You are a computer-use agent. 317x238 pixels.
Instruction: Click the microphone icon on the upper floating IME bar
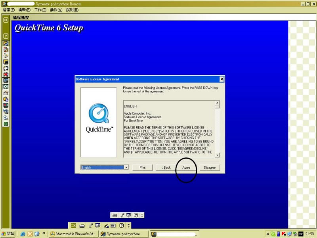click(122, 215)
